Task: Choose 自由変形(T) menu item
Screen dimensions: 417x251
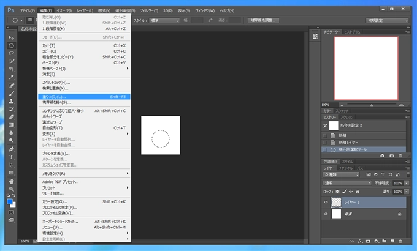Action: tap(84, 128)
